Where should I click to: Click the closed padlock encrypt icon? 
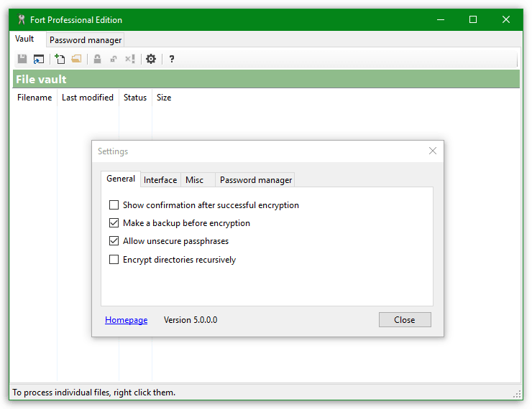point(97,59)
